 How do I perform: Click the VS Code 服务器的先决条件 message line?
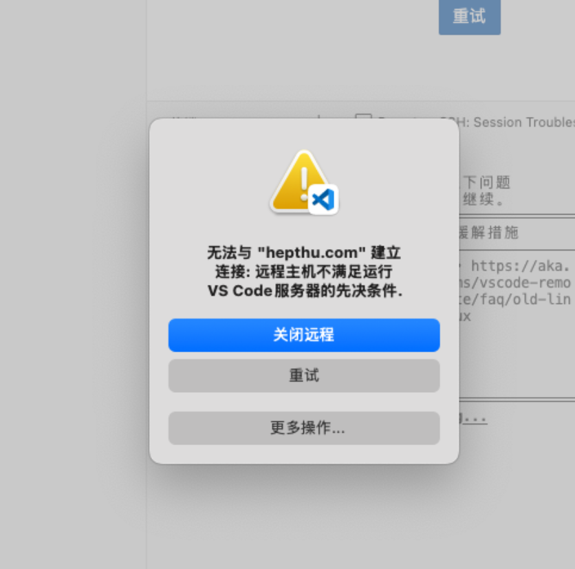pyautogui.click(x=305, y=290)
